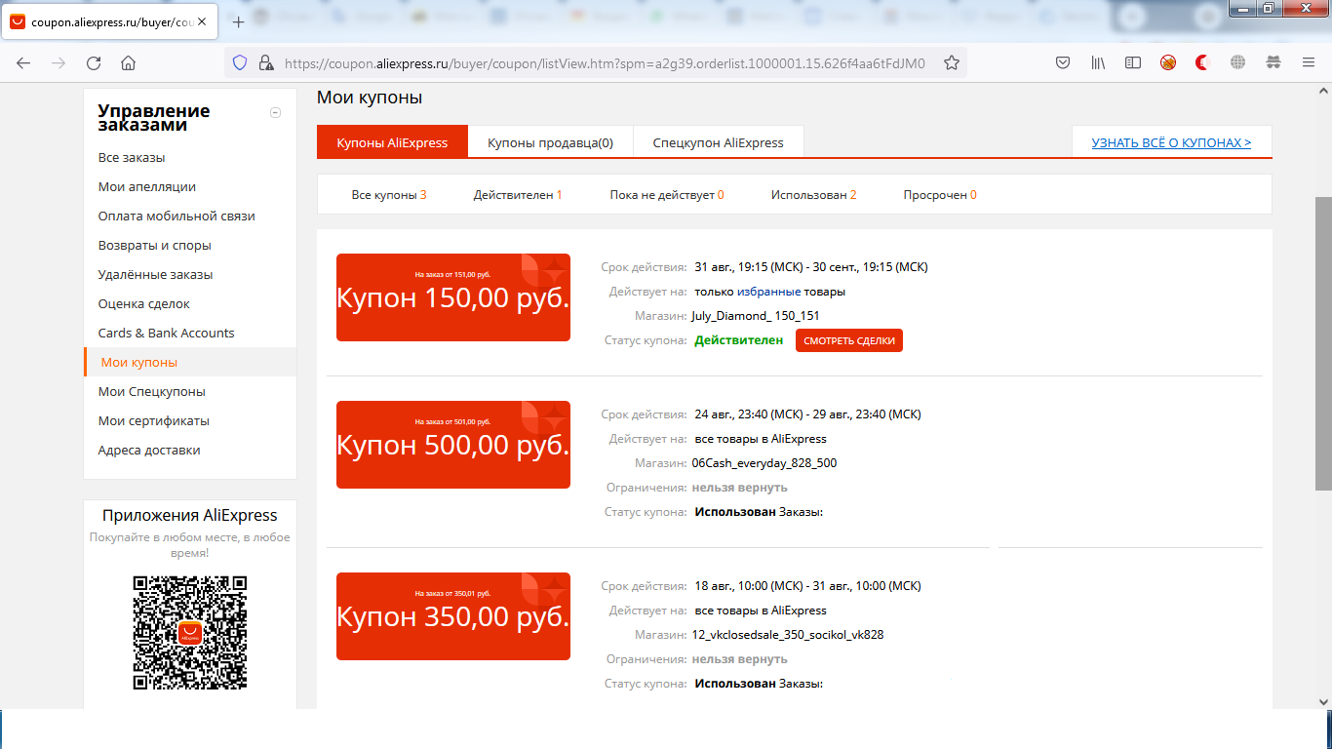Reload the current page
This screenshot has height=749, width=1332.
pos(94,63)
